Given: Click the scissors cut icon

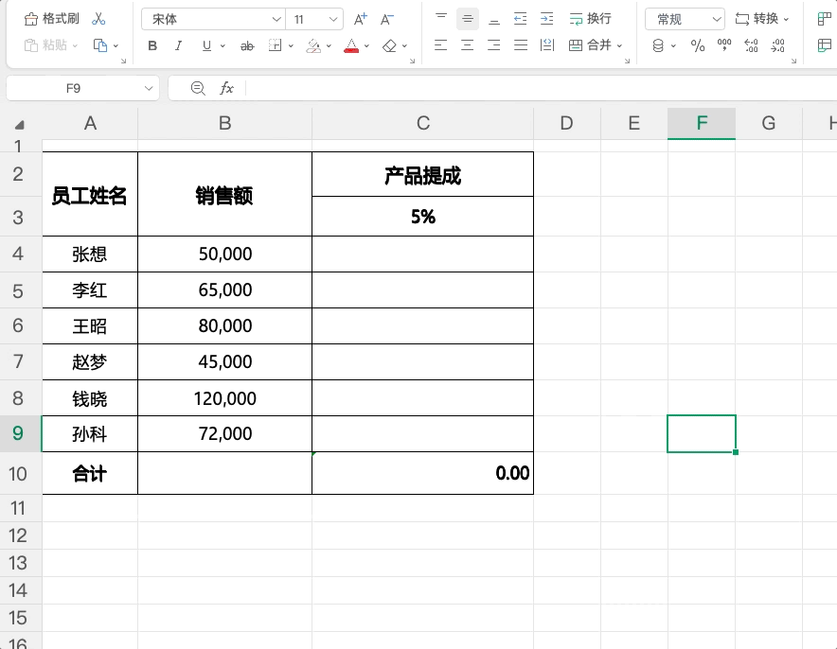Looking at the screenshot, I should tap(98, 19).
